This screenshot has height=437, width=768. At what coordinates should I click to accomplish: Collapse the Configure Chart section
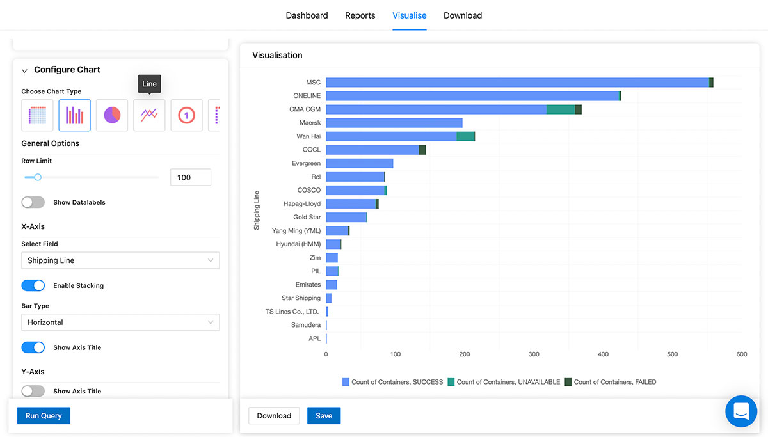[x=24, y=70]
